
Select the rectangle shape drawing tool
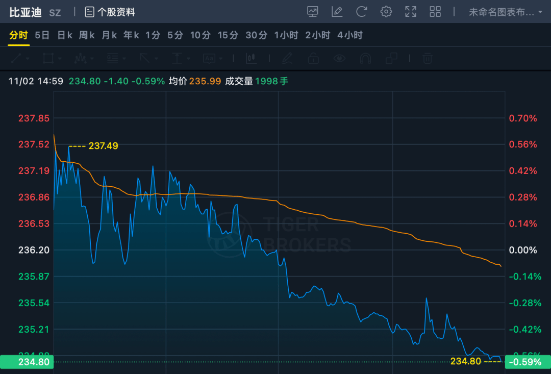48,58
